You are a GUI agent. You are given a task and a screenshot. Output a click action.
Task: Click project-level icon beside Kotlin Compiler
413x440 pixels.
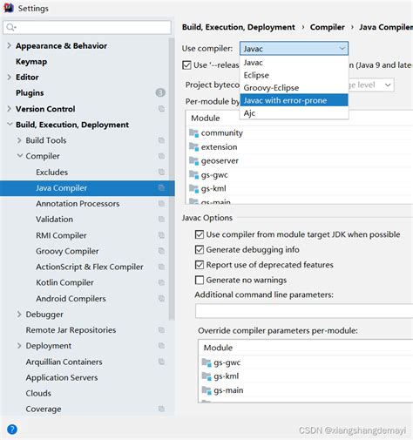pyautogui.click(x=161, y=282)
